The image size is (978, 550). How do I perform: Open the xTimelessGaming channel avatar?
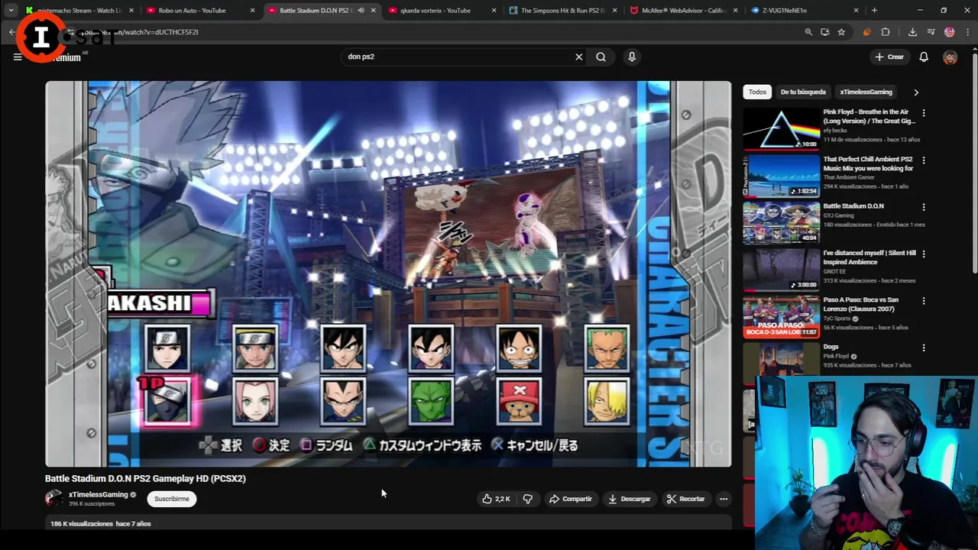53,499
